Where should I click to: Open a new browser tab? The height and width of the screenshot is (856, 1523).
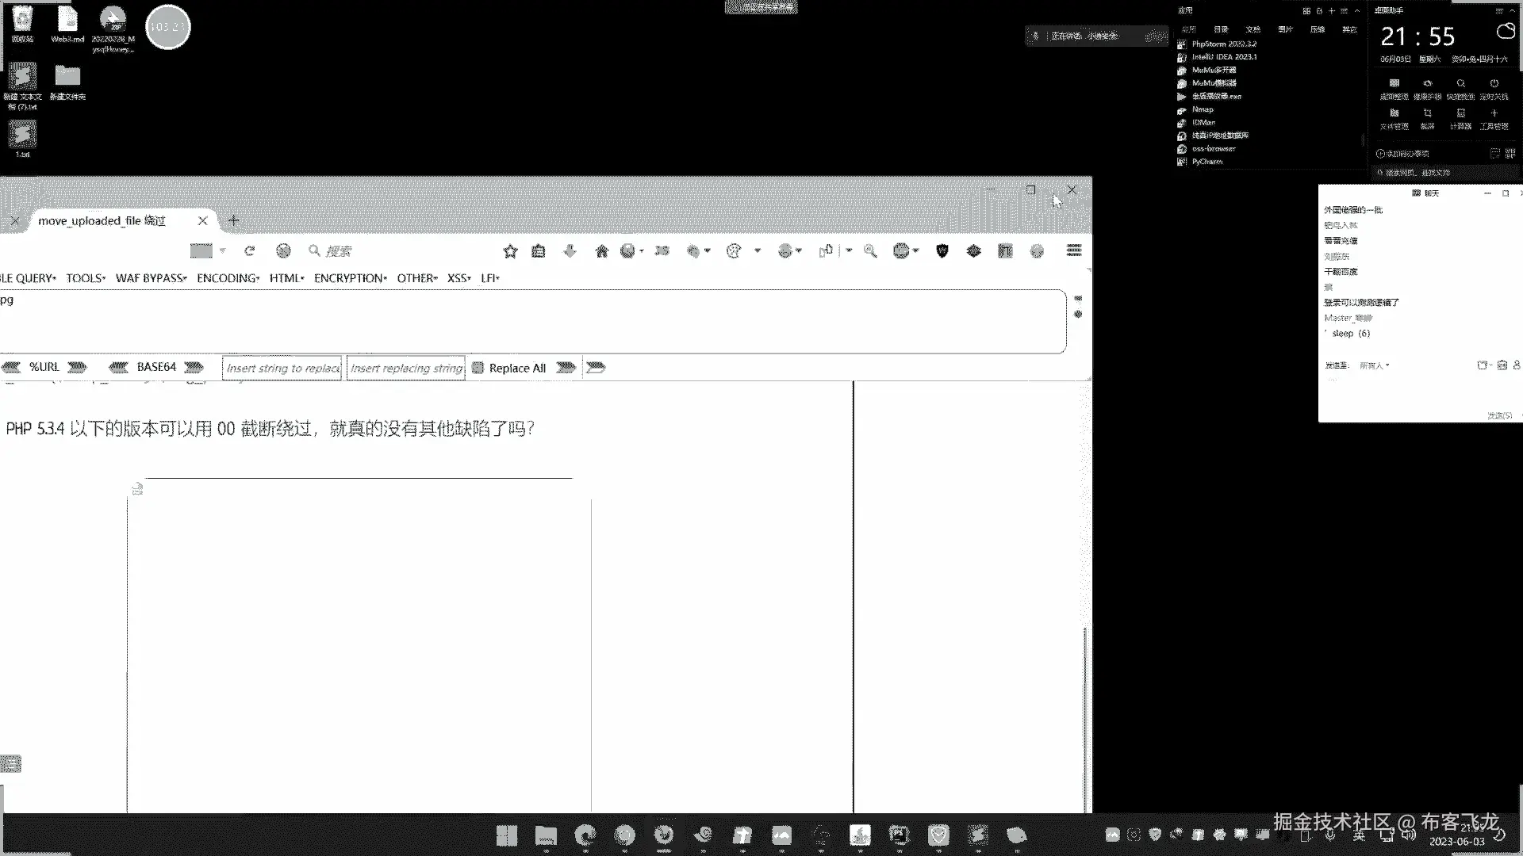tap(233, 220)
